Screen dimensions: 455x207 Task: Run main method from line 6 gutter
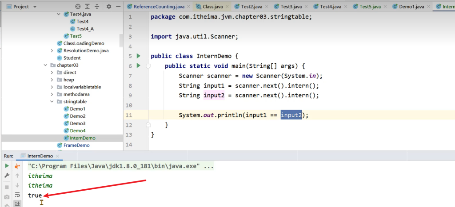click(139, 66)
